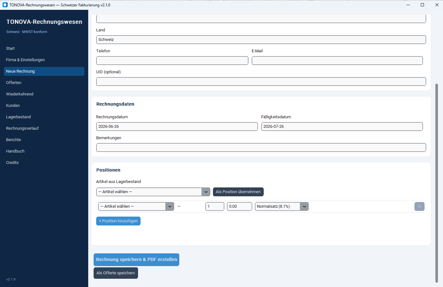Open the Handbuch page
The width and height of the screenshot is (443, 287).
click(44, 151)
